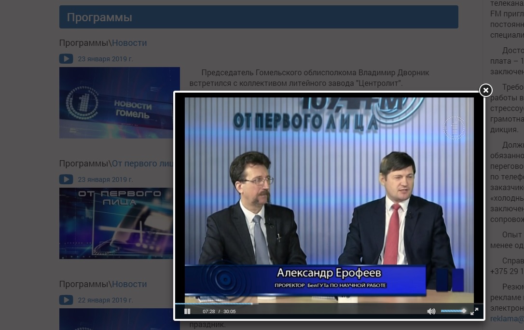Screen dimensions: 524x330
Task: Click the play icon beside 22 января 2019 г.
Action: pyautogui.click(x=66, y=300)
